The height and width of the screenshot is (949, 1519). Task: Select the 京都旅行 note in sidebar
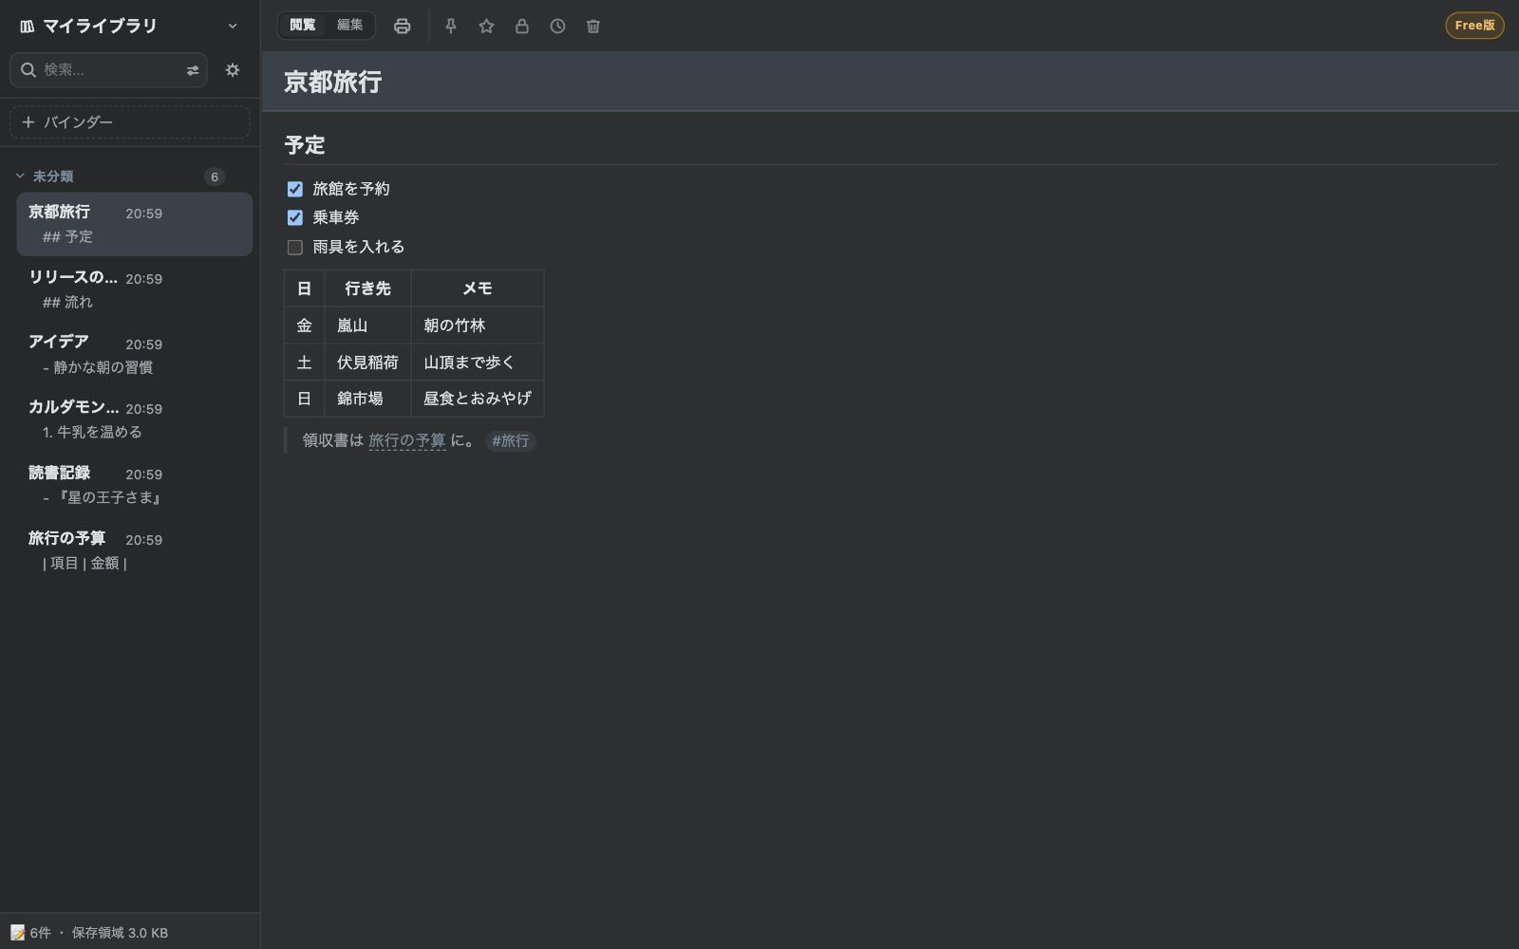[135, 224]
